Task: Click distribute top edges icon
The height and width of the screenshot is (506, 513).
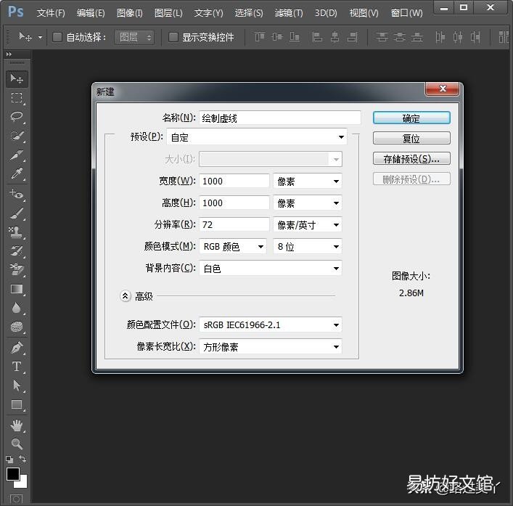Action: point(382,37)
